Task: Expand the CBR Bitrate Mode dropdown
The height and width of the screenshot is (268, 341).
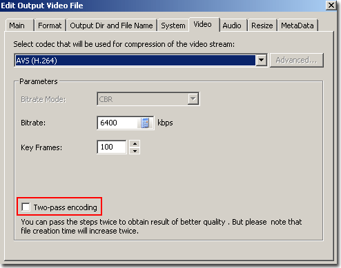Action: tap(193, 99)
